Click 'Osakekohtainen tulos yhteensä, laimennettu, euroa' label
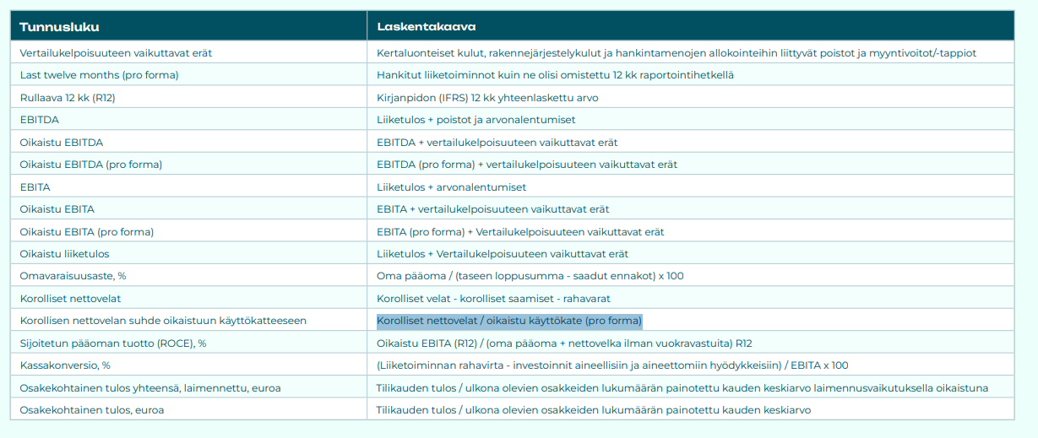 (150, 387)
